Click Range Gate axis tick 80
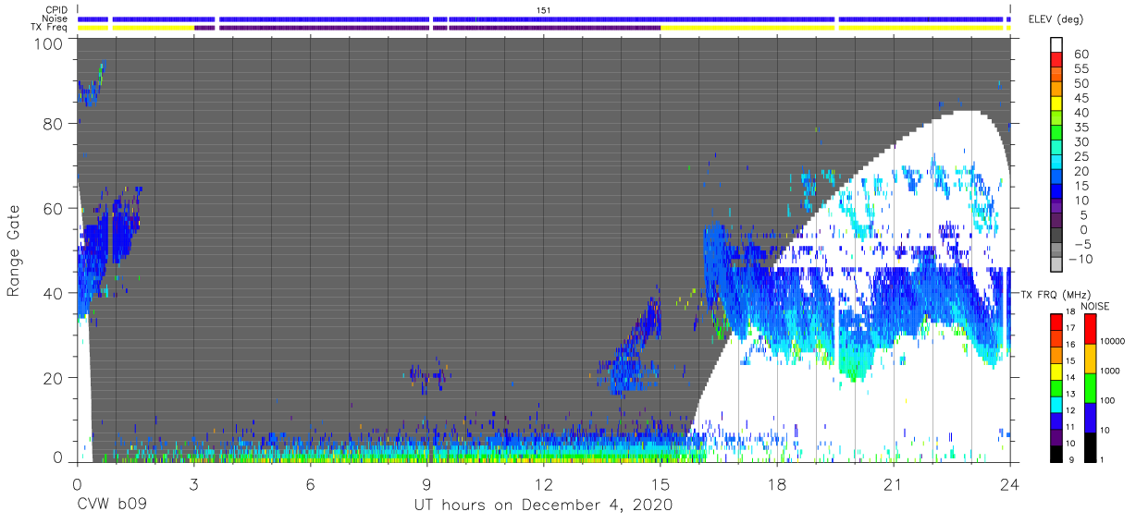Image resolution: width=1136 pixels, height=524 pixels. pos(52,124)
